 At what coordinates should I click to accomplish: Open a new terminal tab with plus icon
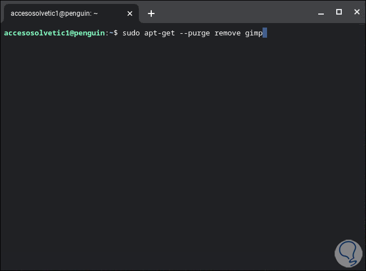(x=151, y=13)
